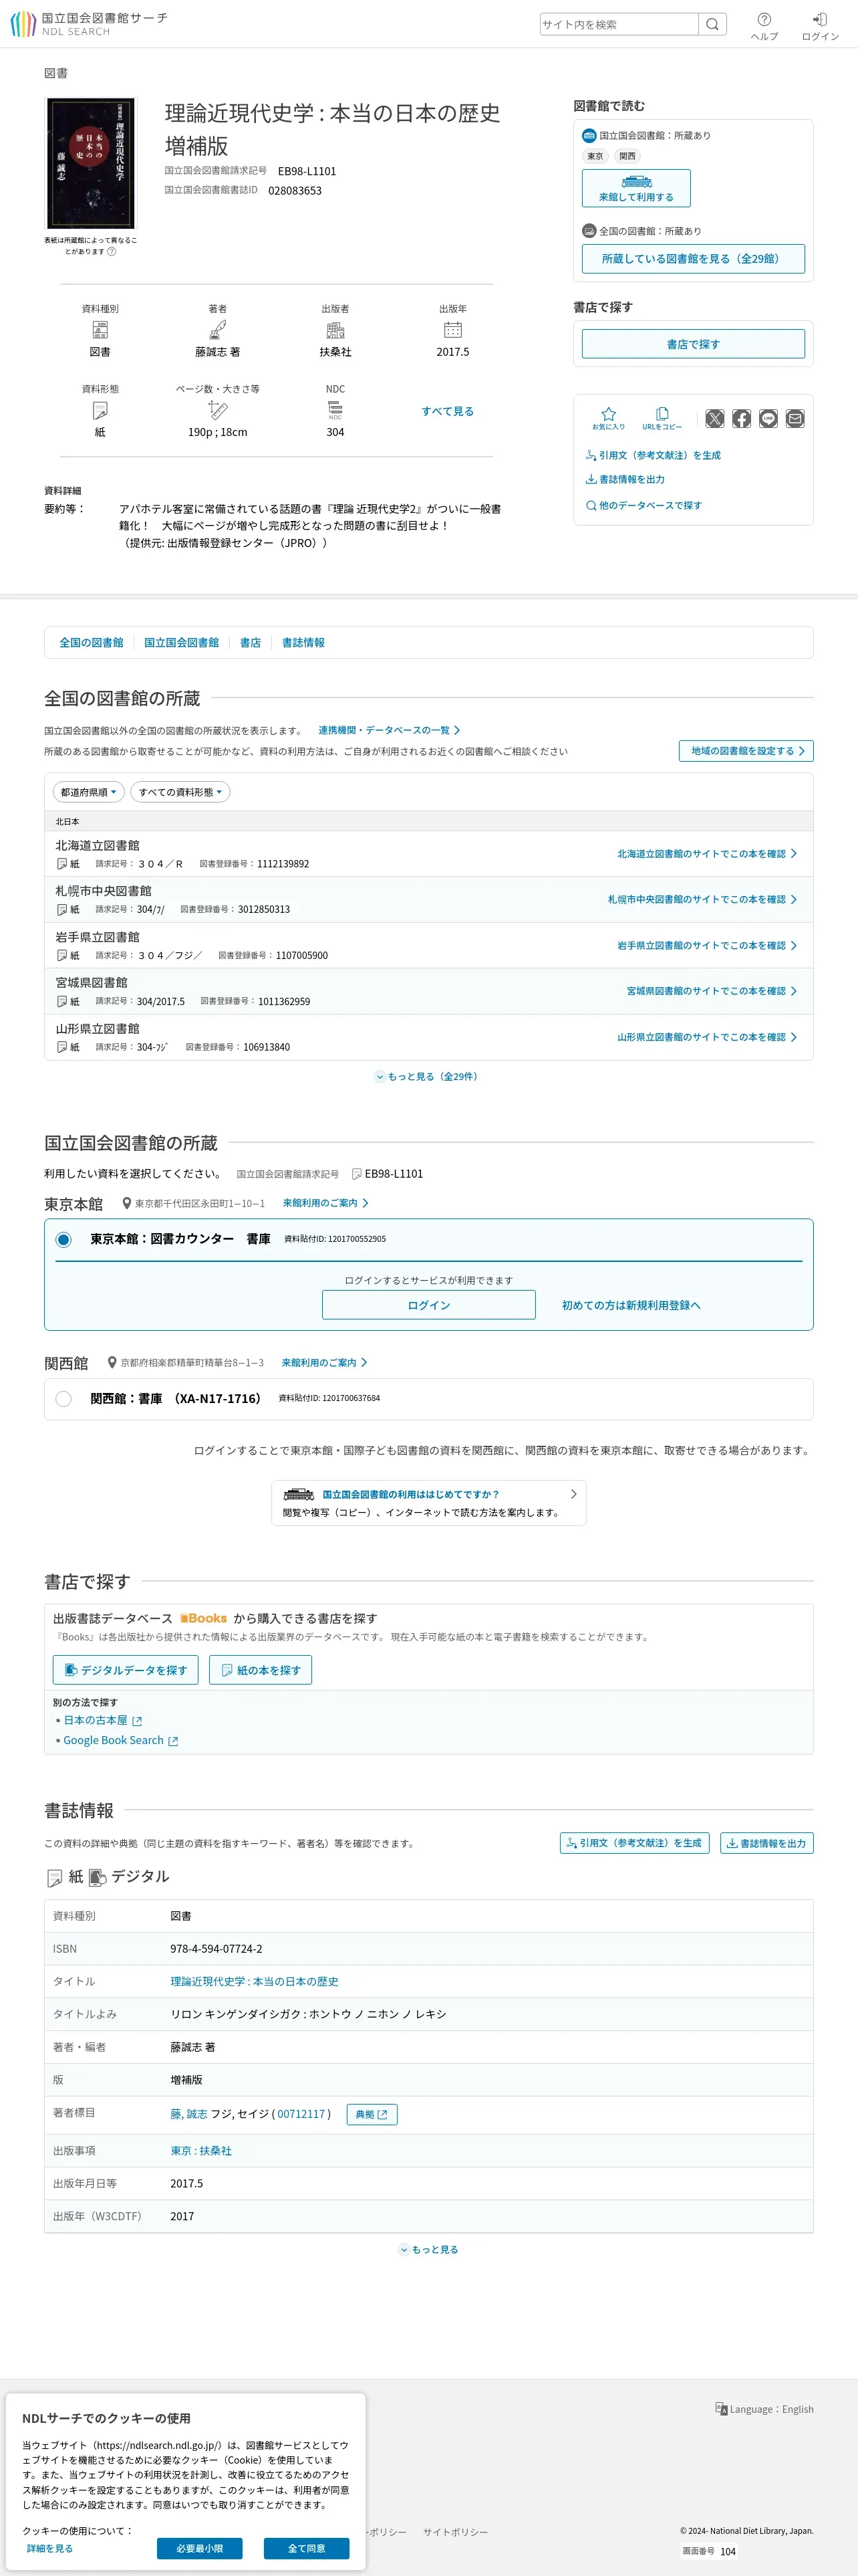Open 国立国会図書館の利用ははじめてですか？ card
This screenshot has height=2576, width=858.
(428, 1502)
